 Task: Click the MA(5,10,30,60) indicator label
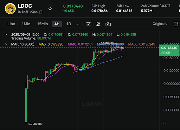[23, 44]
